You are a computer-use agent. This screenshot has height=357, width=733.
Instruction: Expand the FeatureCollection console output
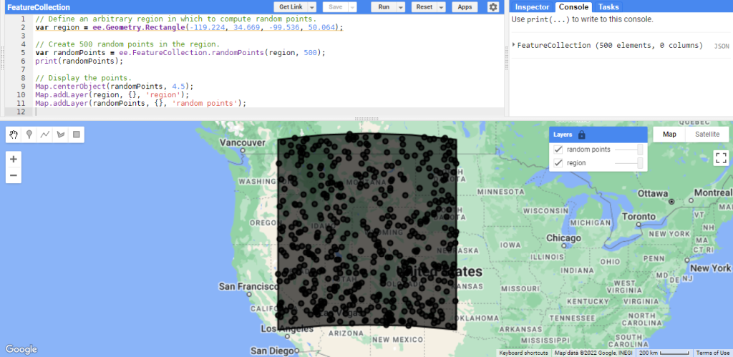[x=515, y=45]
